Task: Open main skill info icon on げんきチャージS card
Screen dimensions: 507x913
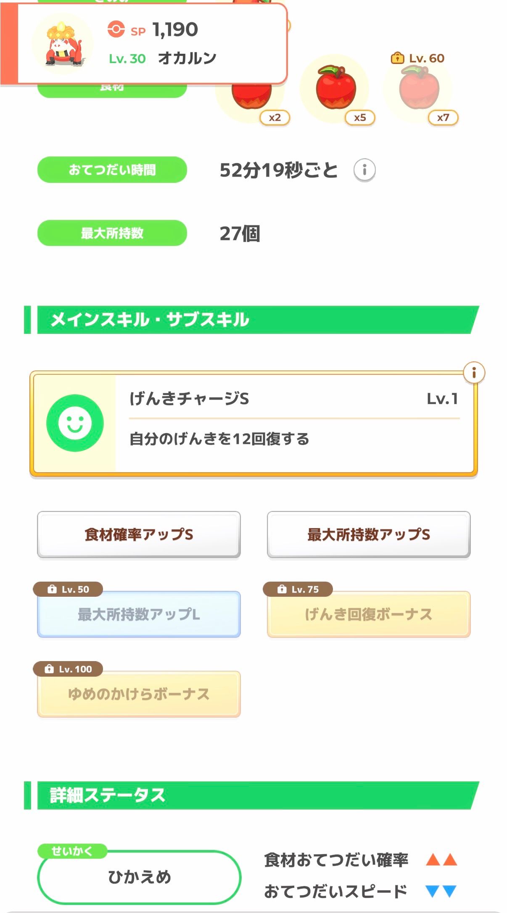Action: pos(474,373)
